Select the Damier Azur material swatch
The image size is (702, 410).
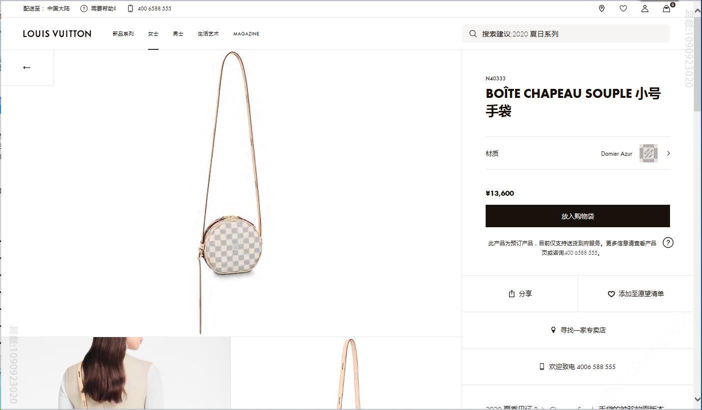tap(648, 153)
